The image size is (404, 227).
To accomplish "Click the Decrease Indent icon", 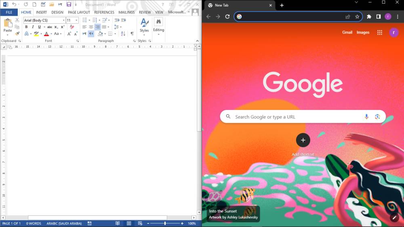I will (x=117, y=20).
